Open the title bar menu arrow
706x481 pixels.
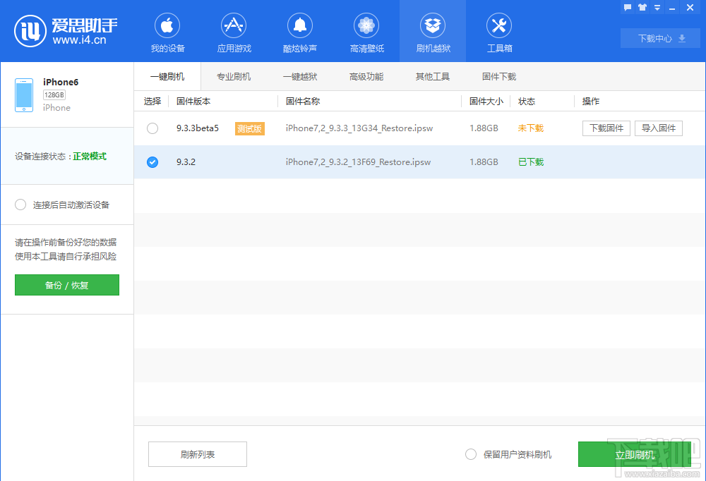click(x=657, y=7)
